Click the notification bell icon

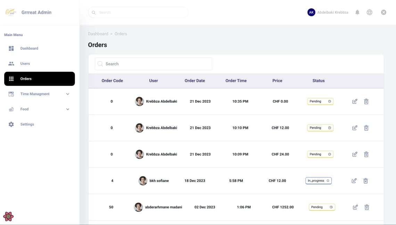357,12
